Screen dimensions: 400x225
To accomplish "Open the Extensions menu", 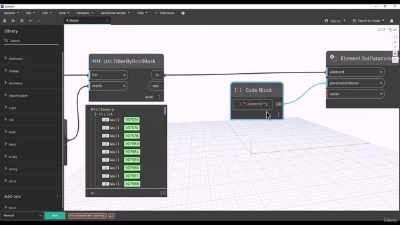I will coord(165,13).
